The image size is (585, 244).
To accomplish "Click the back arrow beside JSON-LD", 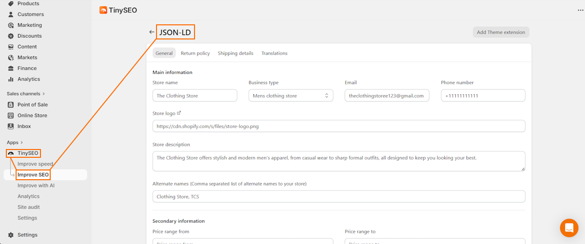I will click(x=152, y=32).
